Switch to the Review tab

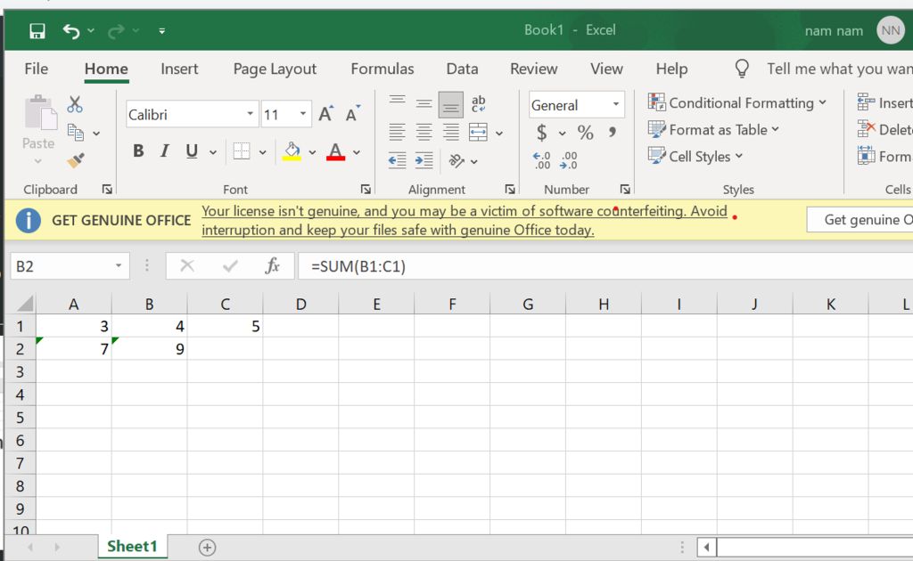tap(534, 69)
